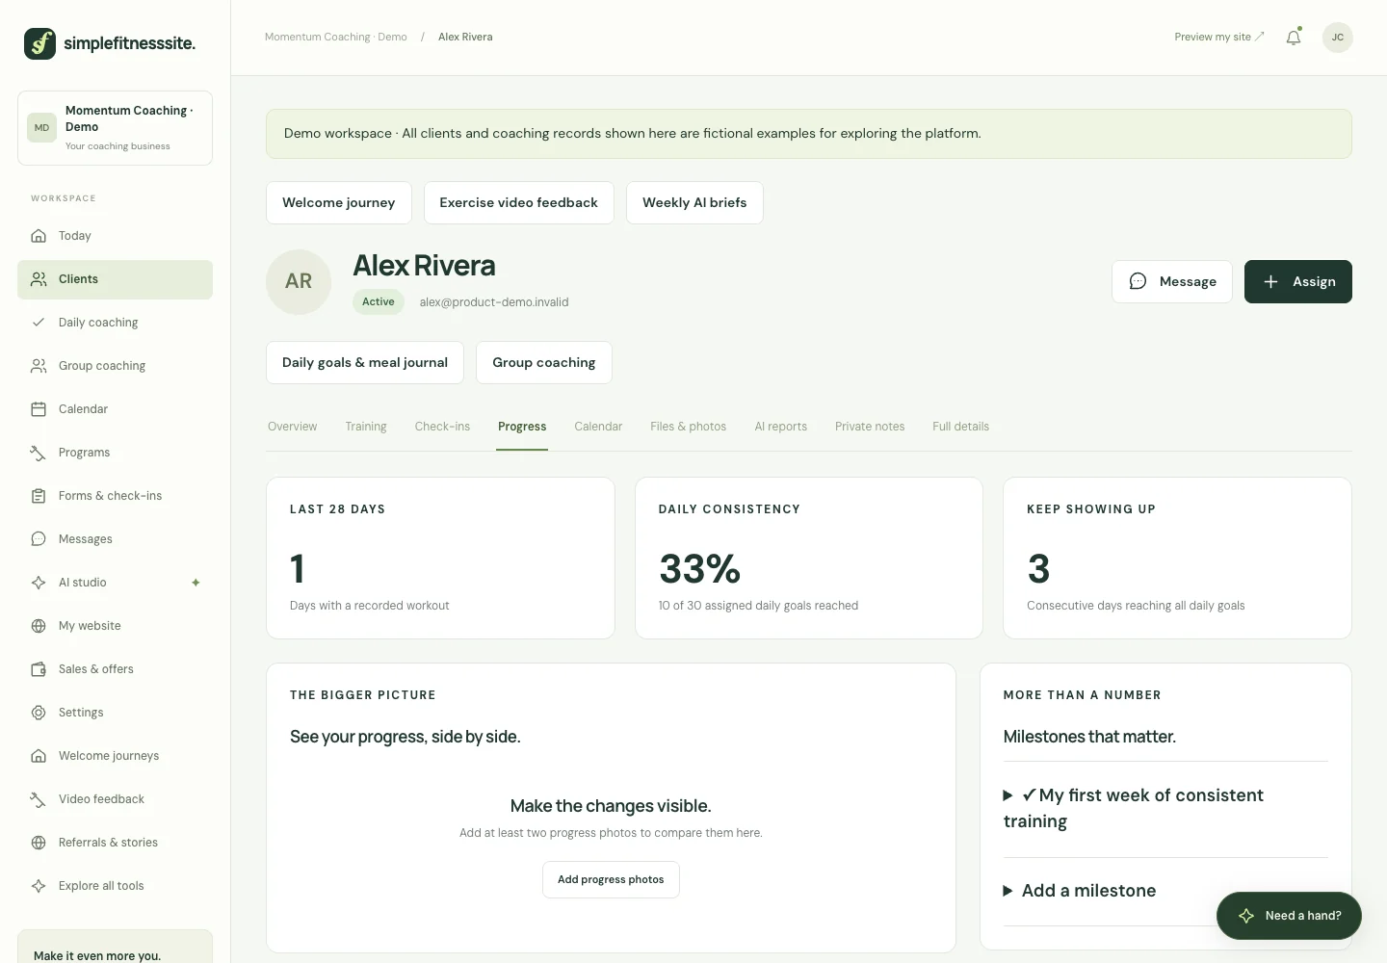Click the My website globe icon
This screenshot has height=963, width=1387.
click(39, 626)
